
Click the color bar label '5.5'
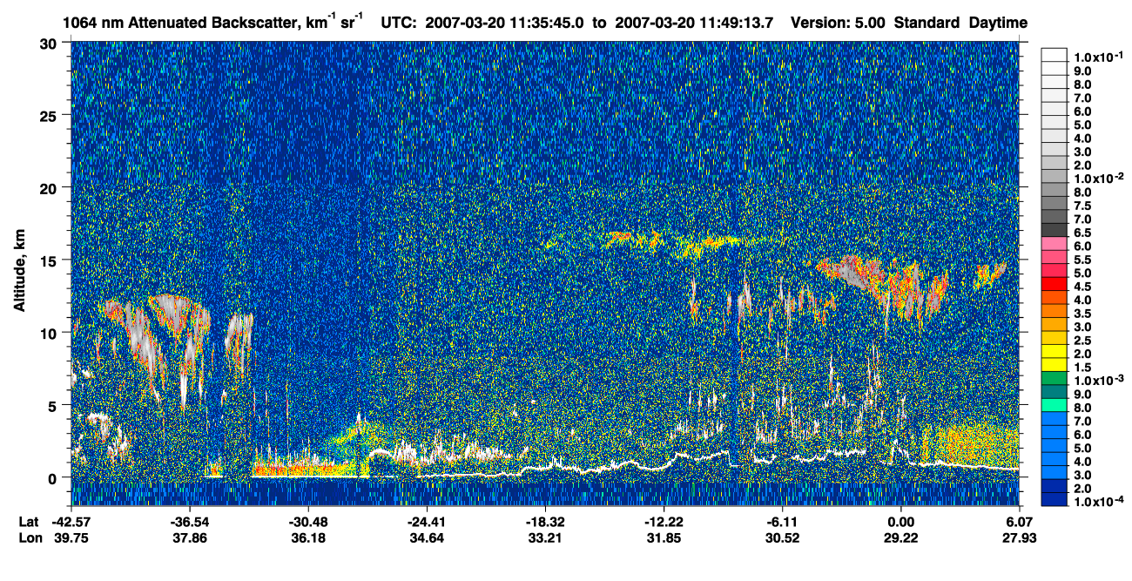[x=1082, y=260]
